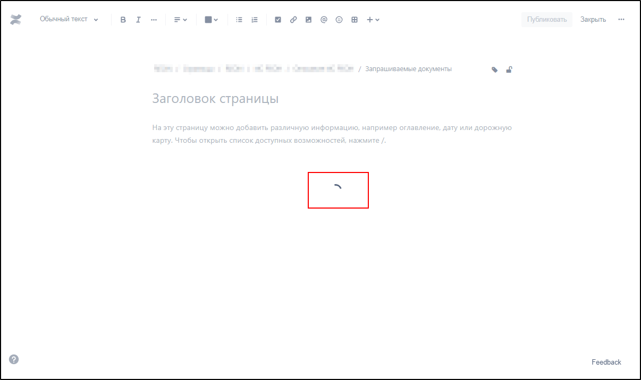Viewport: 641px width, 380px height.
Task: Open Запрашиваемые документы breadcrumb link
Action: (x=408, y=69)
